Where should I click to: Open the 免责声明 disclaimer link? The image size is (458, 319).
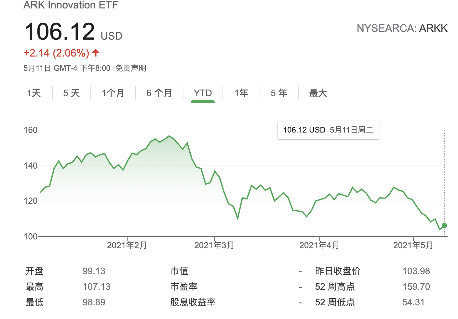pyautogui.click(x=131, y=68)
